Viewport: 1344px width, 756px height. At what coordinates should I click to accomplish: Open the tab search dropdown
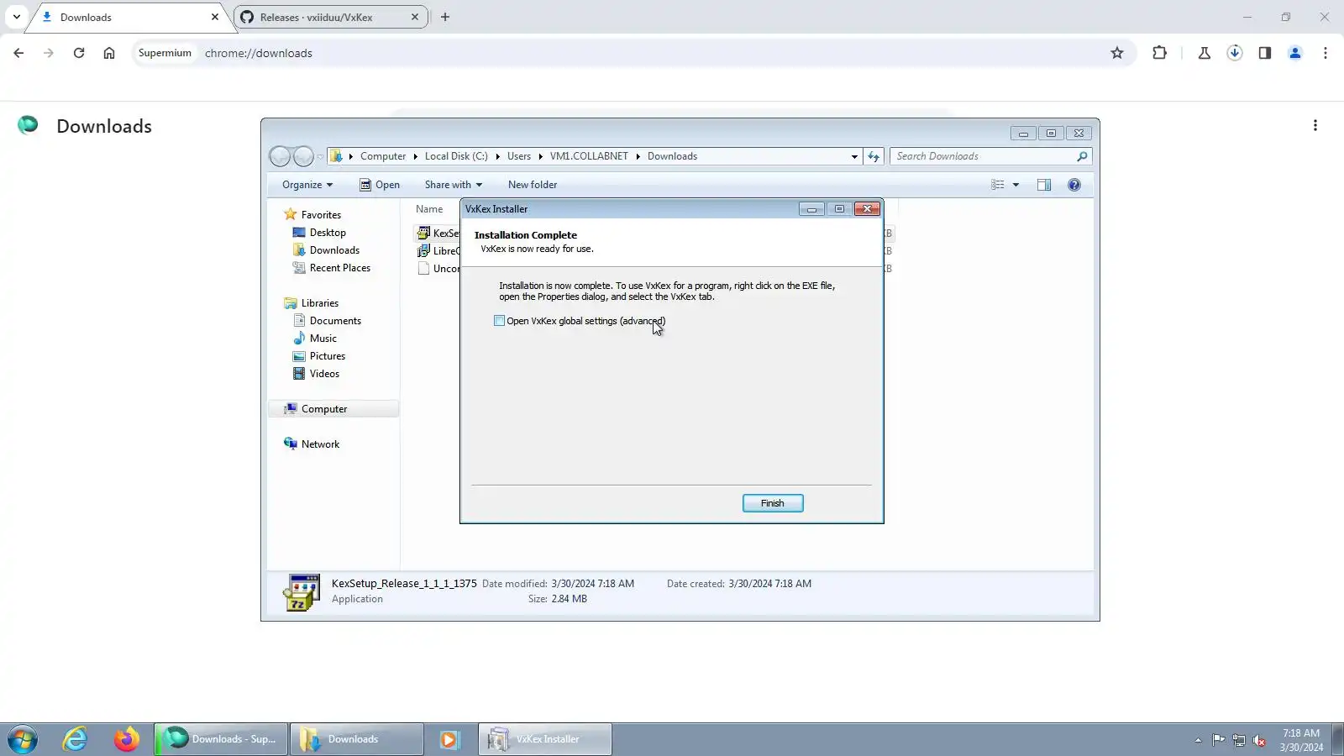[x=17, y=17]
